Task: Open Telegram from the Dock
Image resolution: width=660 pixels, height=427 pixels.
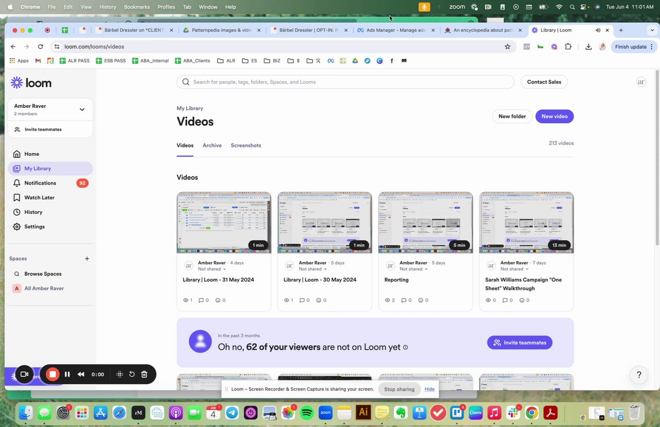Action: [232, 413]
